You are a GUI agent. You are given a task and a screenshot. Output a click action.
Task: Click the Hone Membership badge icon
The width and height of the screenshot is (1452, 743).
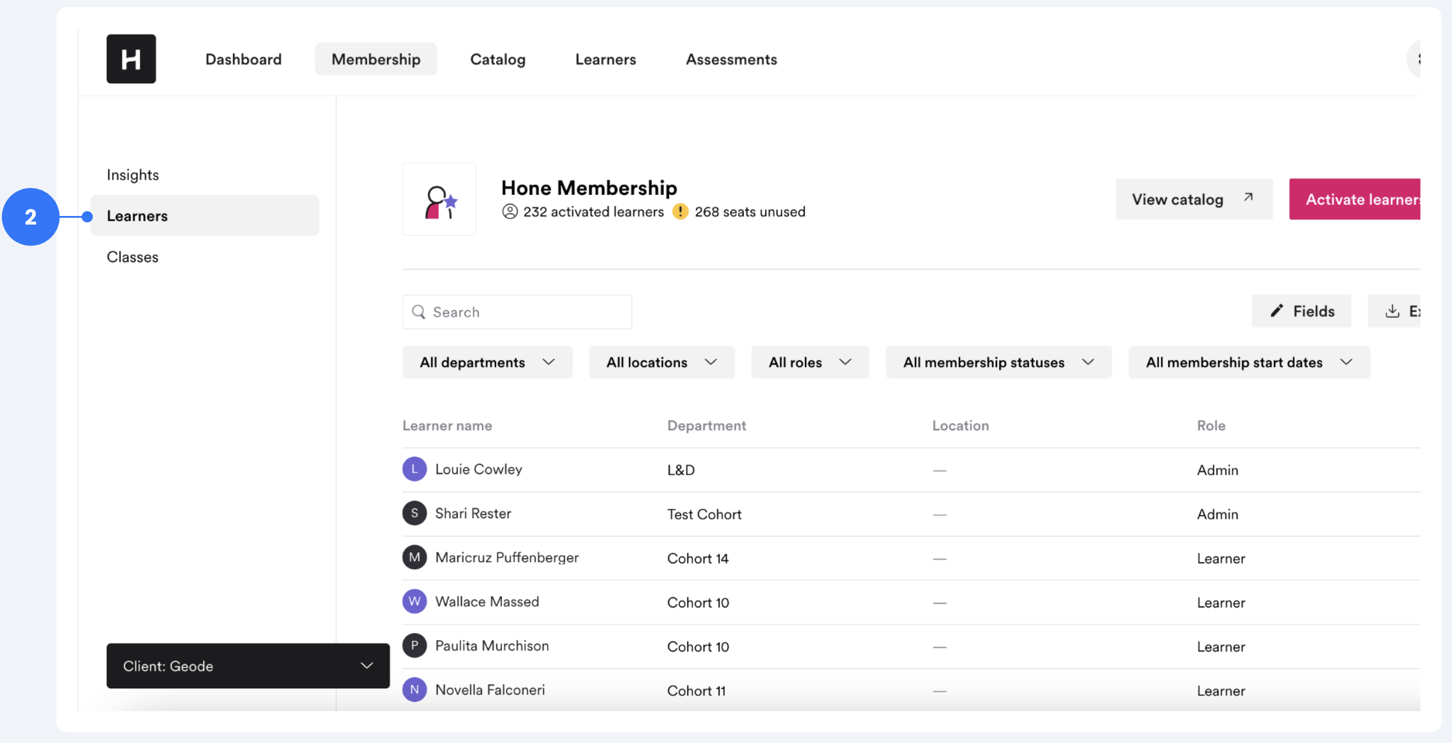tap(439, 200)
